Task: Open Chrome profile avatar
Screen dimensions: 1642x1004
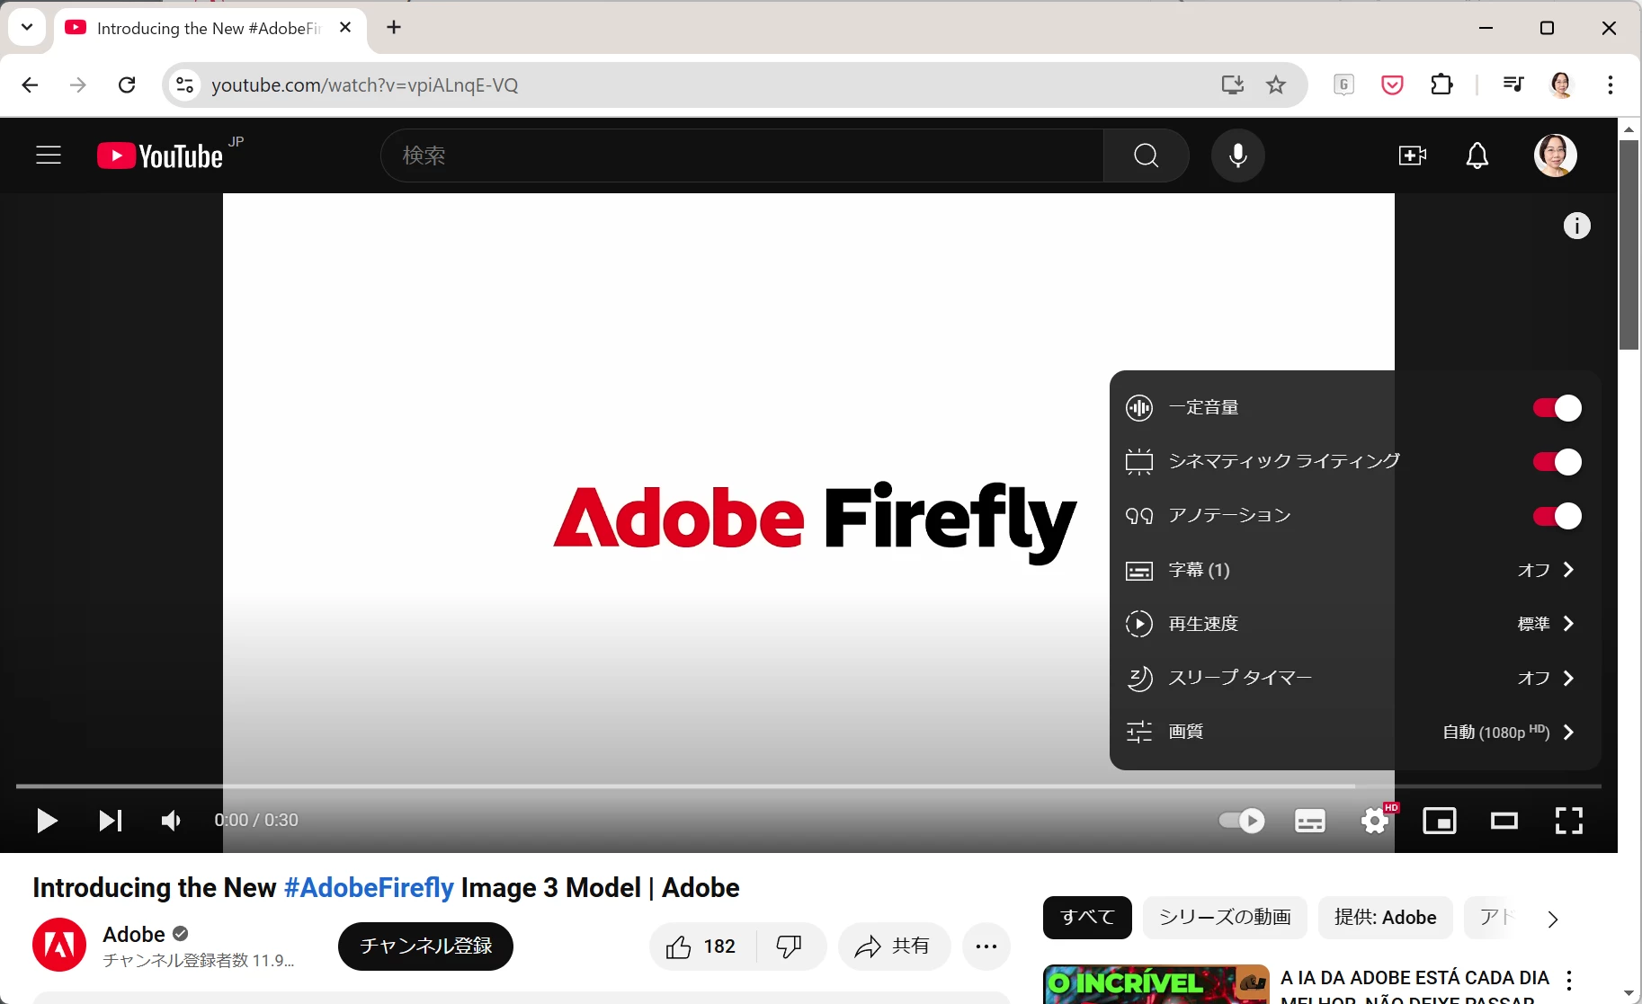Action: click(x=1562, y=84)
